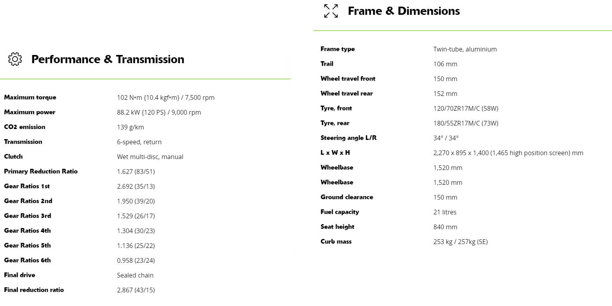Select the Curb mass label
The width and height of the screenshot is (612, 306).
(336, 242)
